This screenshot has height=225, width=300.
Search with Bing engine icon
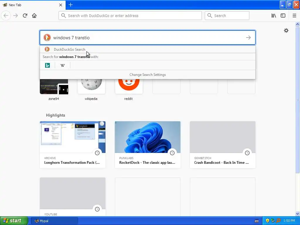[47, 65]
